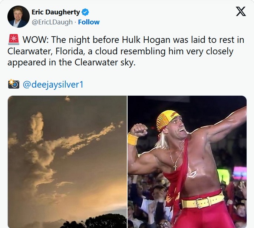The height and width of the screenshot is (228, 254).
Task: Open the @EricLDaugh handle
Action: 52,22
